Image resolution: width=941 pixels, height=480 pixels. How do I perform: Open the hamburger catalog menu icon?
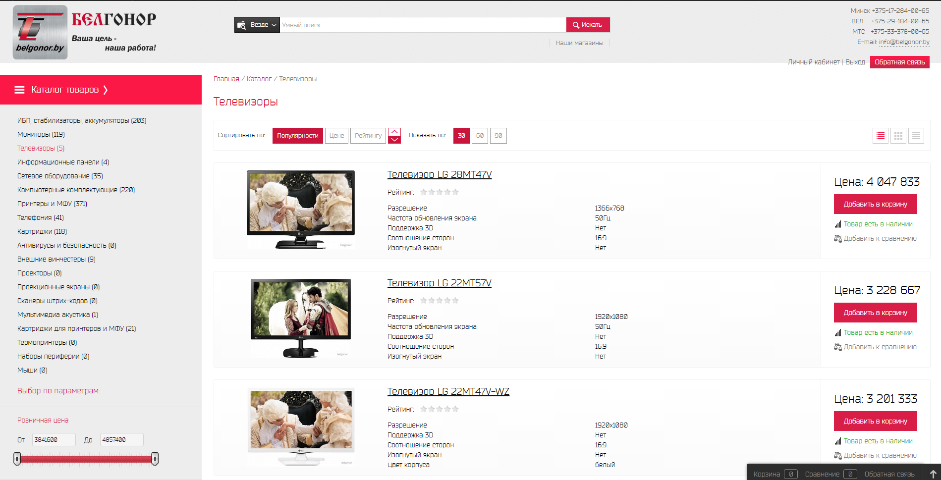(x=19, y=90)
